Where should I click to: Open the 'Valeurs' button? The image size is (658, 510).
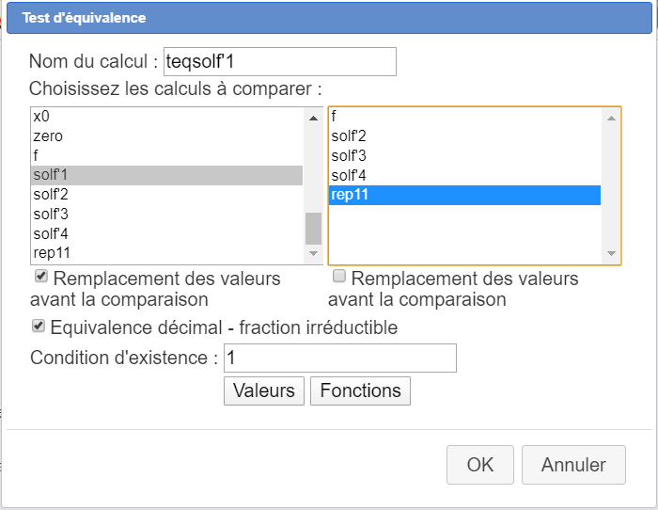264,390
